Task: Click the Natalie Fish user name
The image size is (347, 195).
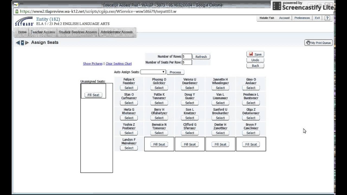Action: (x=267, y=18)
